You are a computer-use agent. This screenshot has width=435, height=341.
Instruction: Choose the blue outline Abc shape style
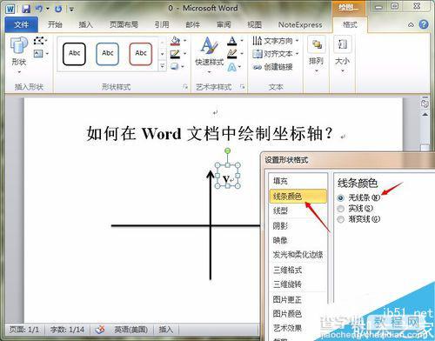[108, 54]
